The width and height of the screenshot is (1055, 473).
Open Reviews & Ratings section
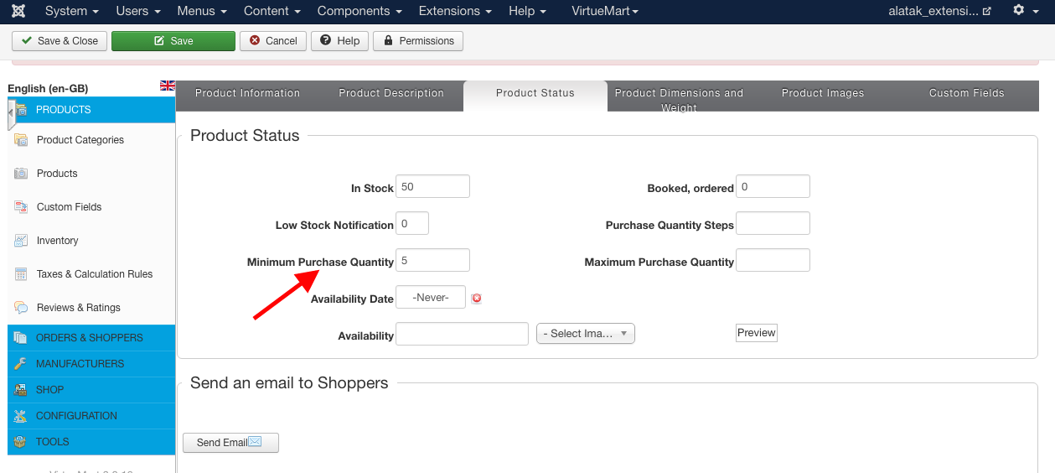pos(78,308)
